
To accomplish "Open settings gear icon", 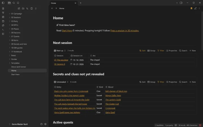I will 45,124.
